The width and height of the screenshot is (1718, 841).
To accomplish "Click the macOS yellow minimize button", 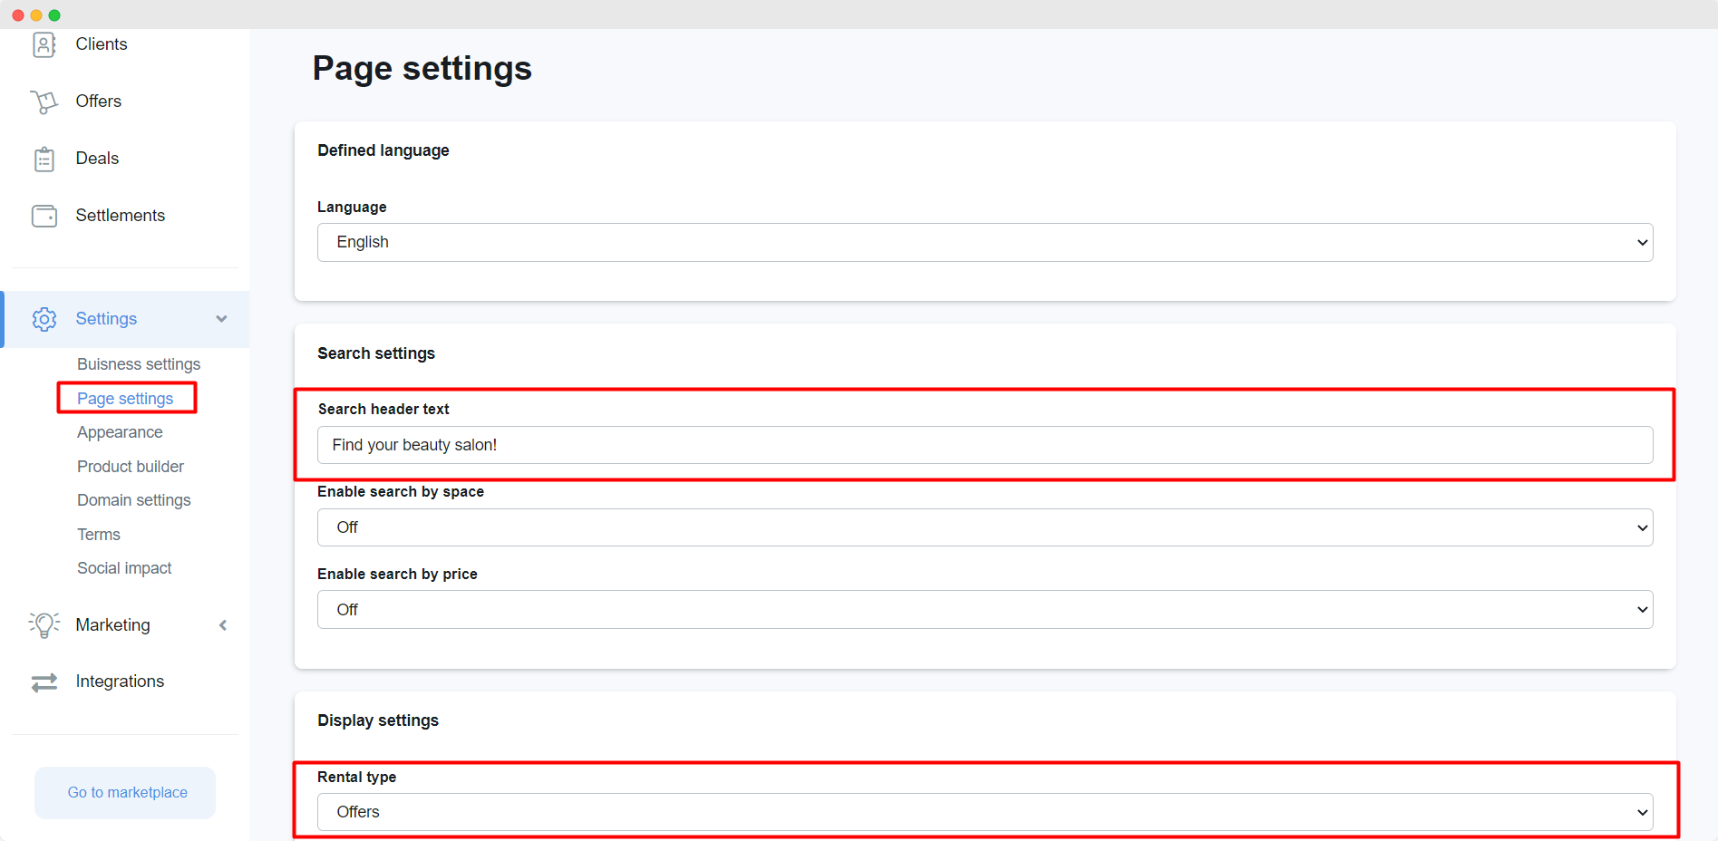I will [36, 15].
